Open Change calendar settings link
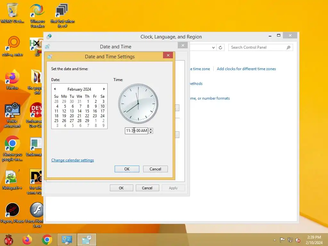 (x=73, y=160)
